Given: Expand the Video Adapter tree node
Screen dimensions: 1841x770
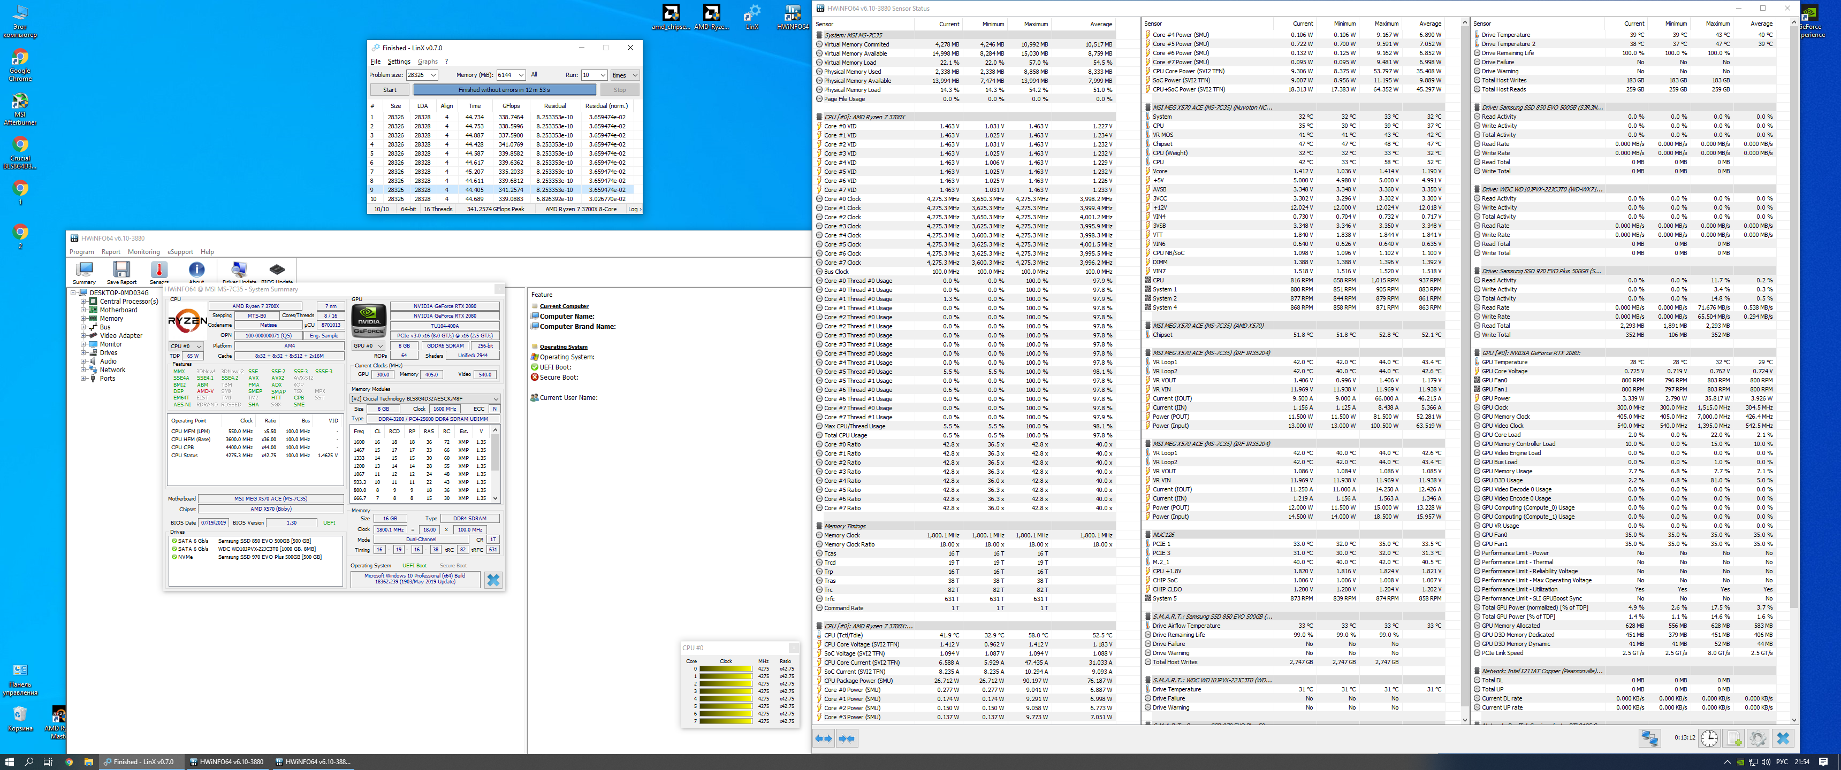Looking at the screenshot, I should [x=83, y=336].
